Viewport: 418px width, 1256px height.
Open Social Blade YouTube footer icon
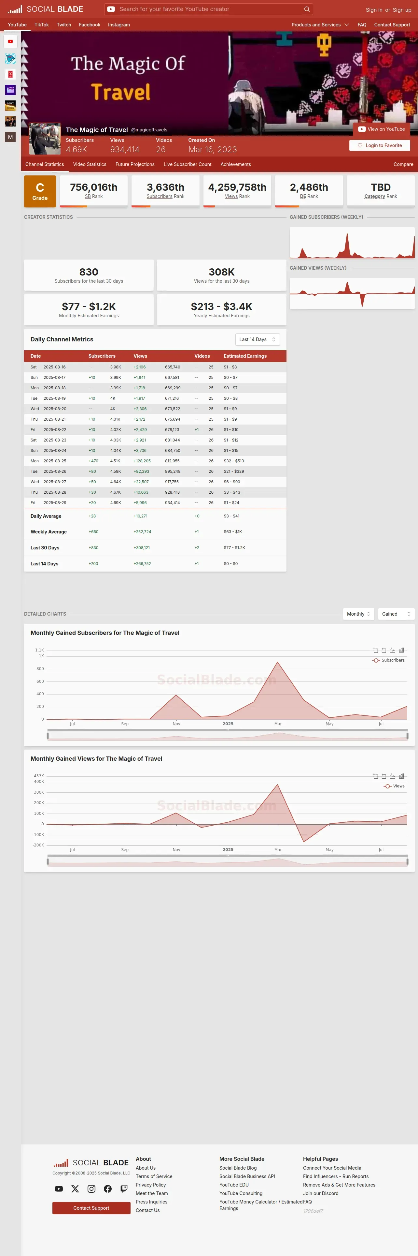coord(59,1189)
